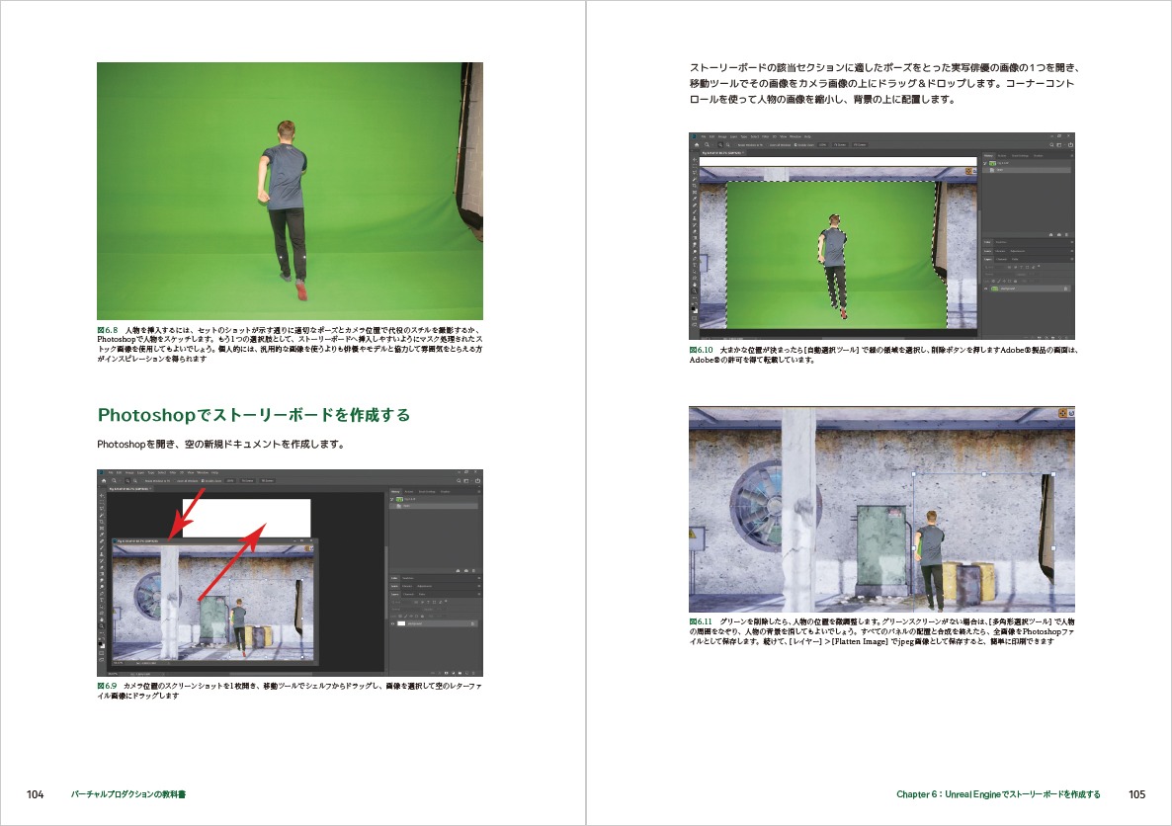Viewport: 1172px width, 826px height.
Task: Click the Home icon in Photoshop's options bar
Action: pos(696,145)
